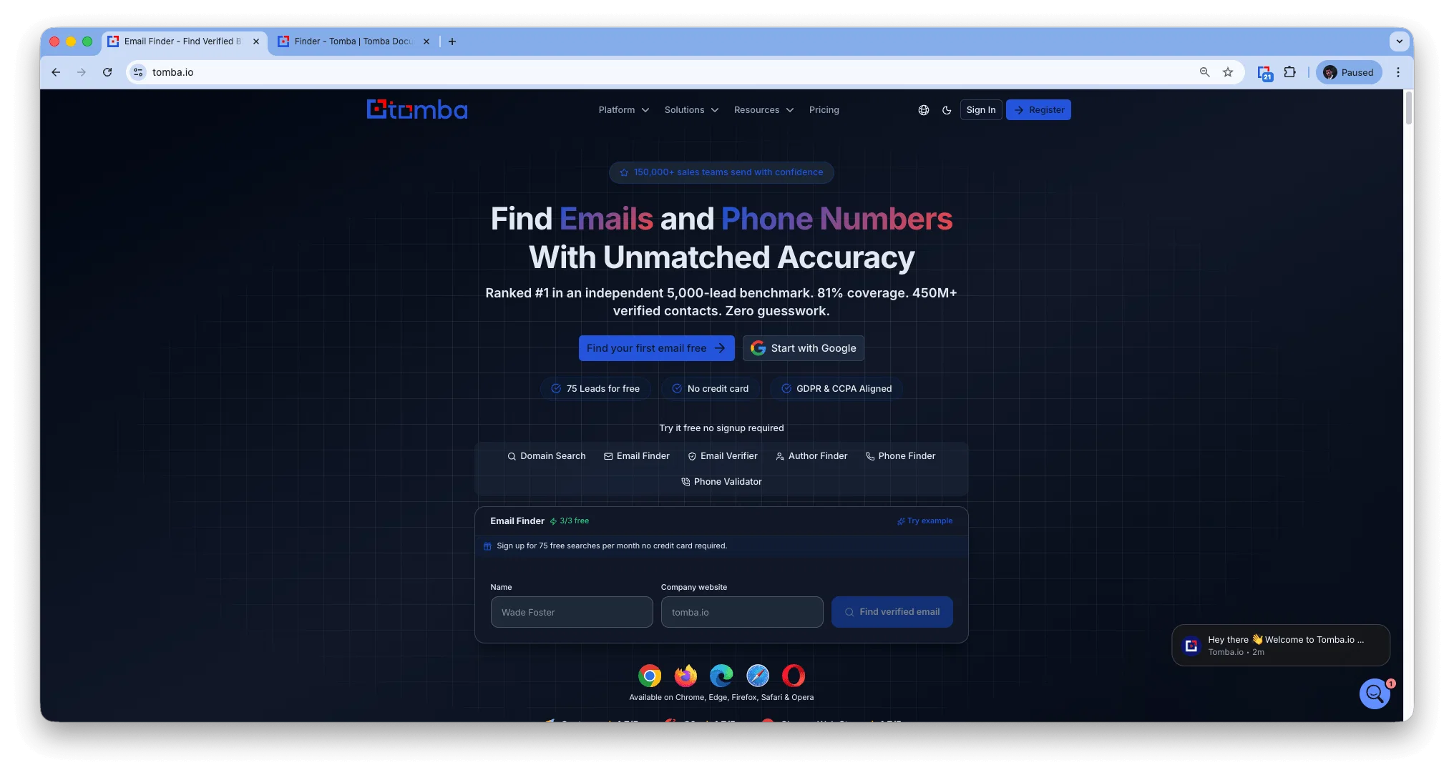The width and height of the screenshot is (1454, 775).
Task: Open the site information icon in address bar
Action: click(x=138, y=72)
